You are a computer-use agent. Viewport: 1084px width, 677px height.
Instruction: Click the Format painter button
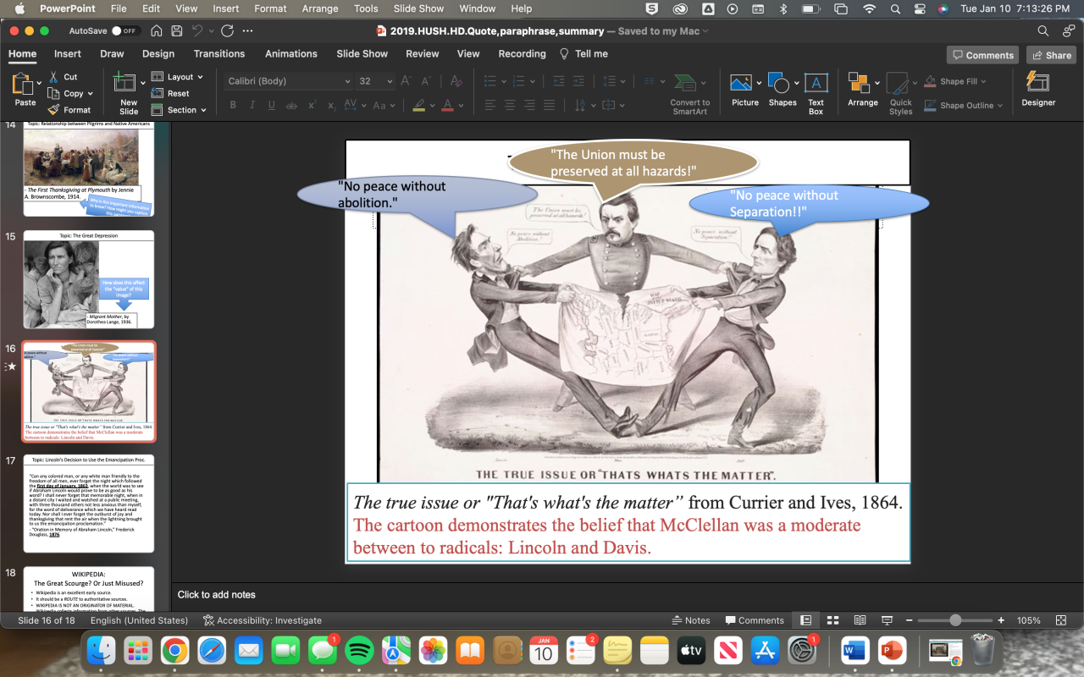[69, 110]
